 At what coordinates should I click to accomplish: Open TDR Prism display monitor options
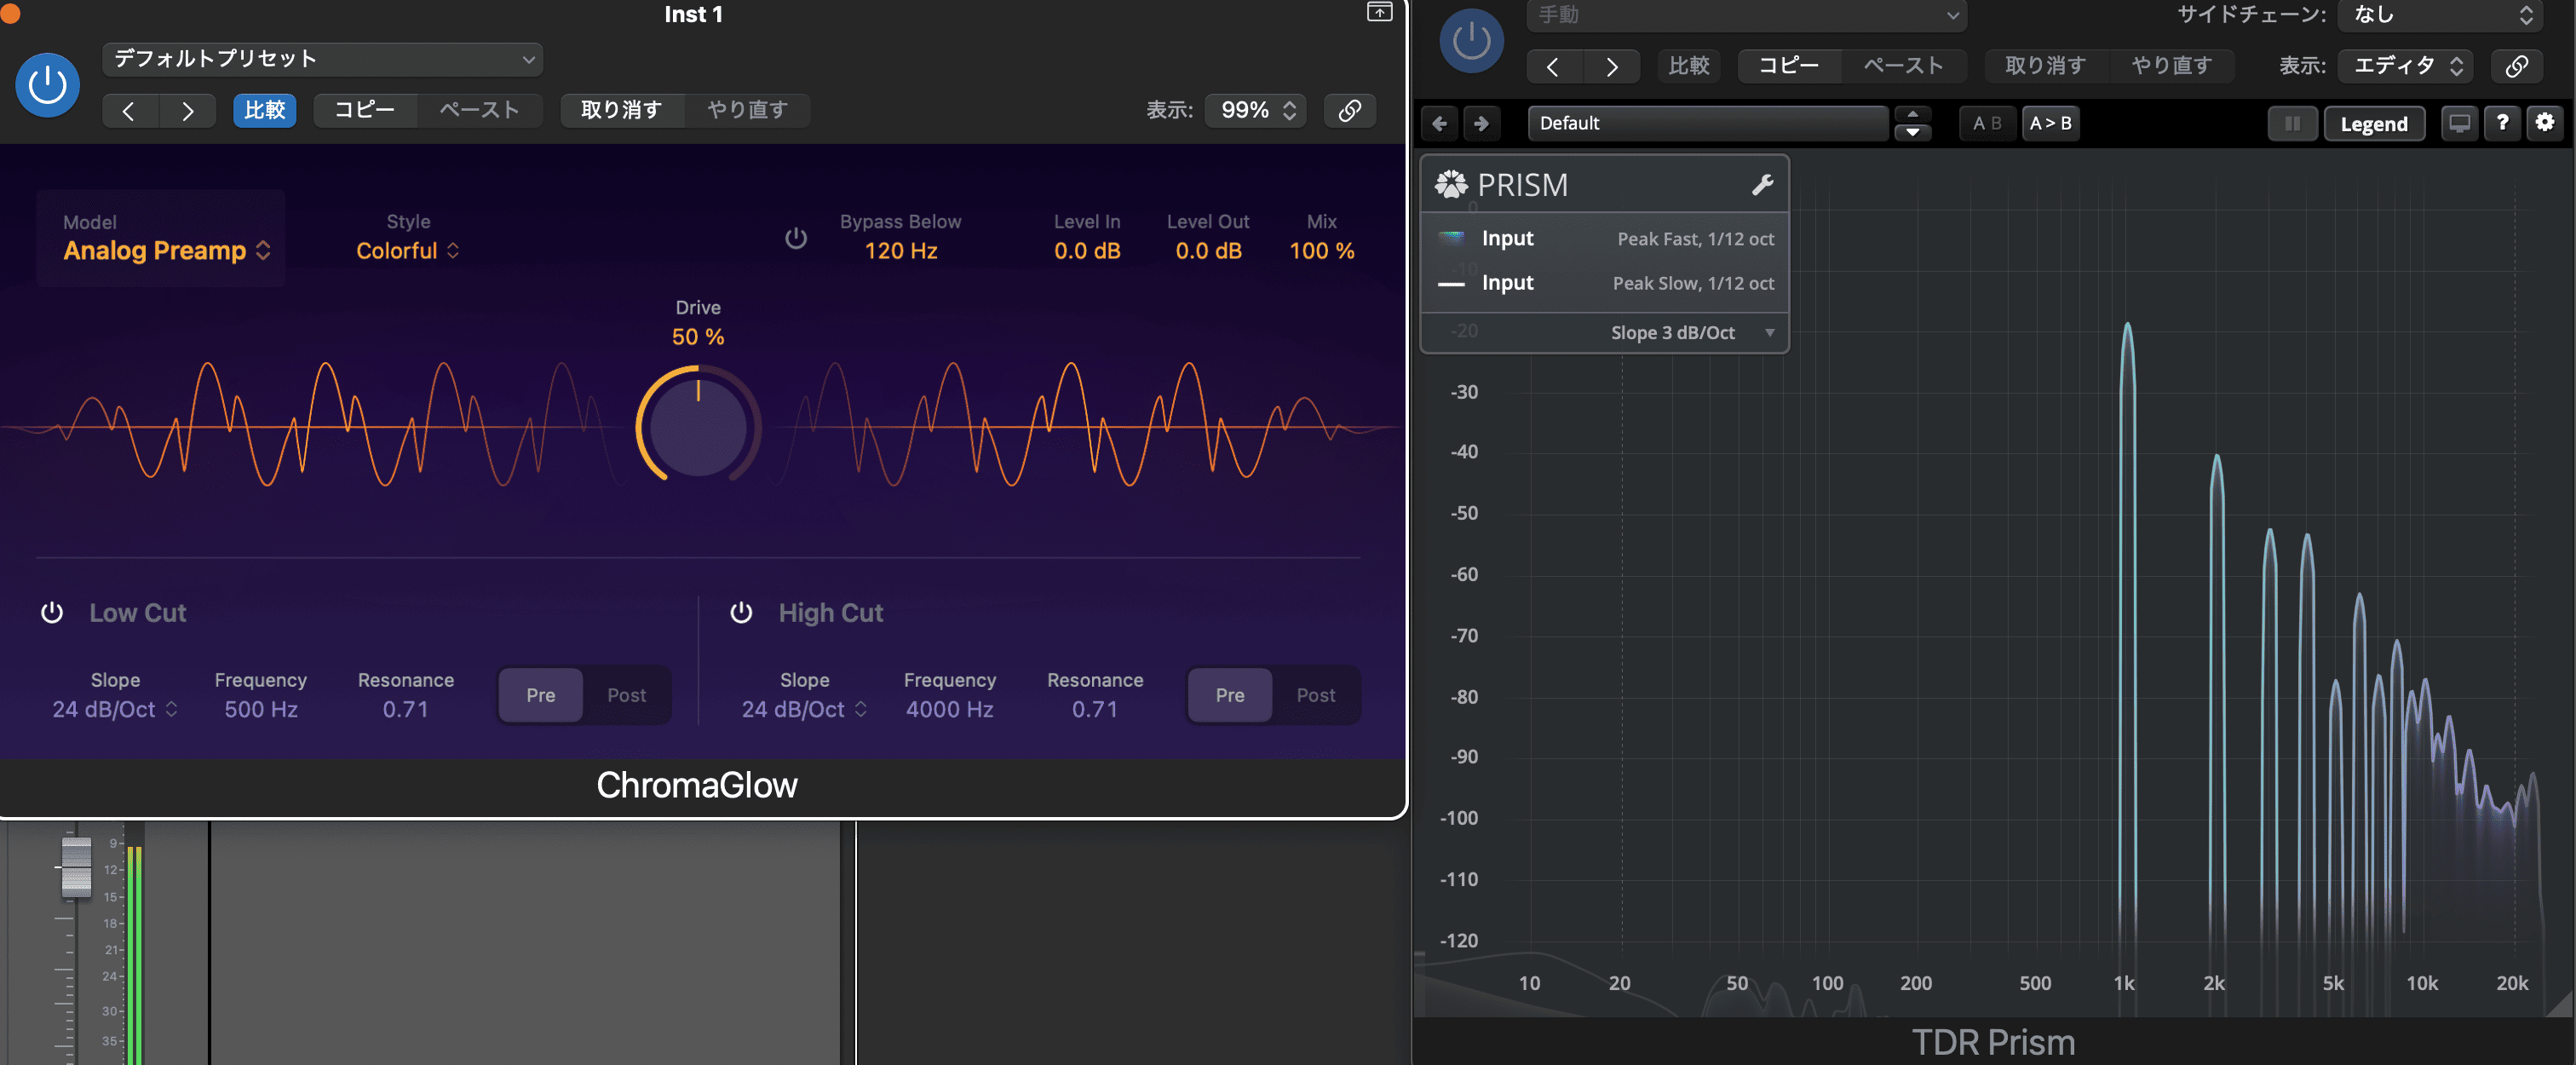2459,123
